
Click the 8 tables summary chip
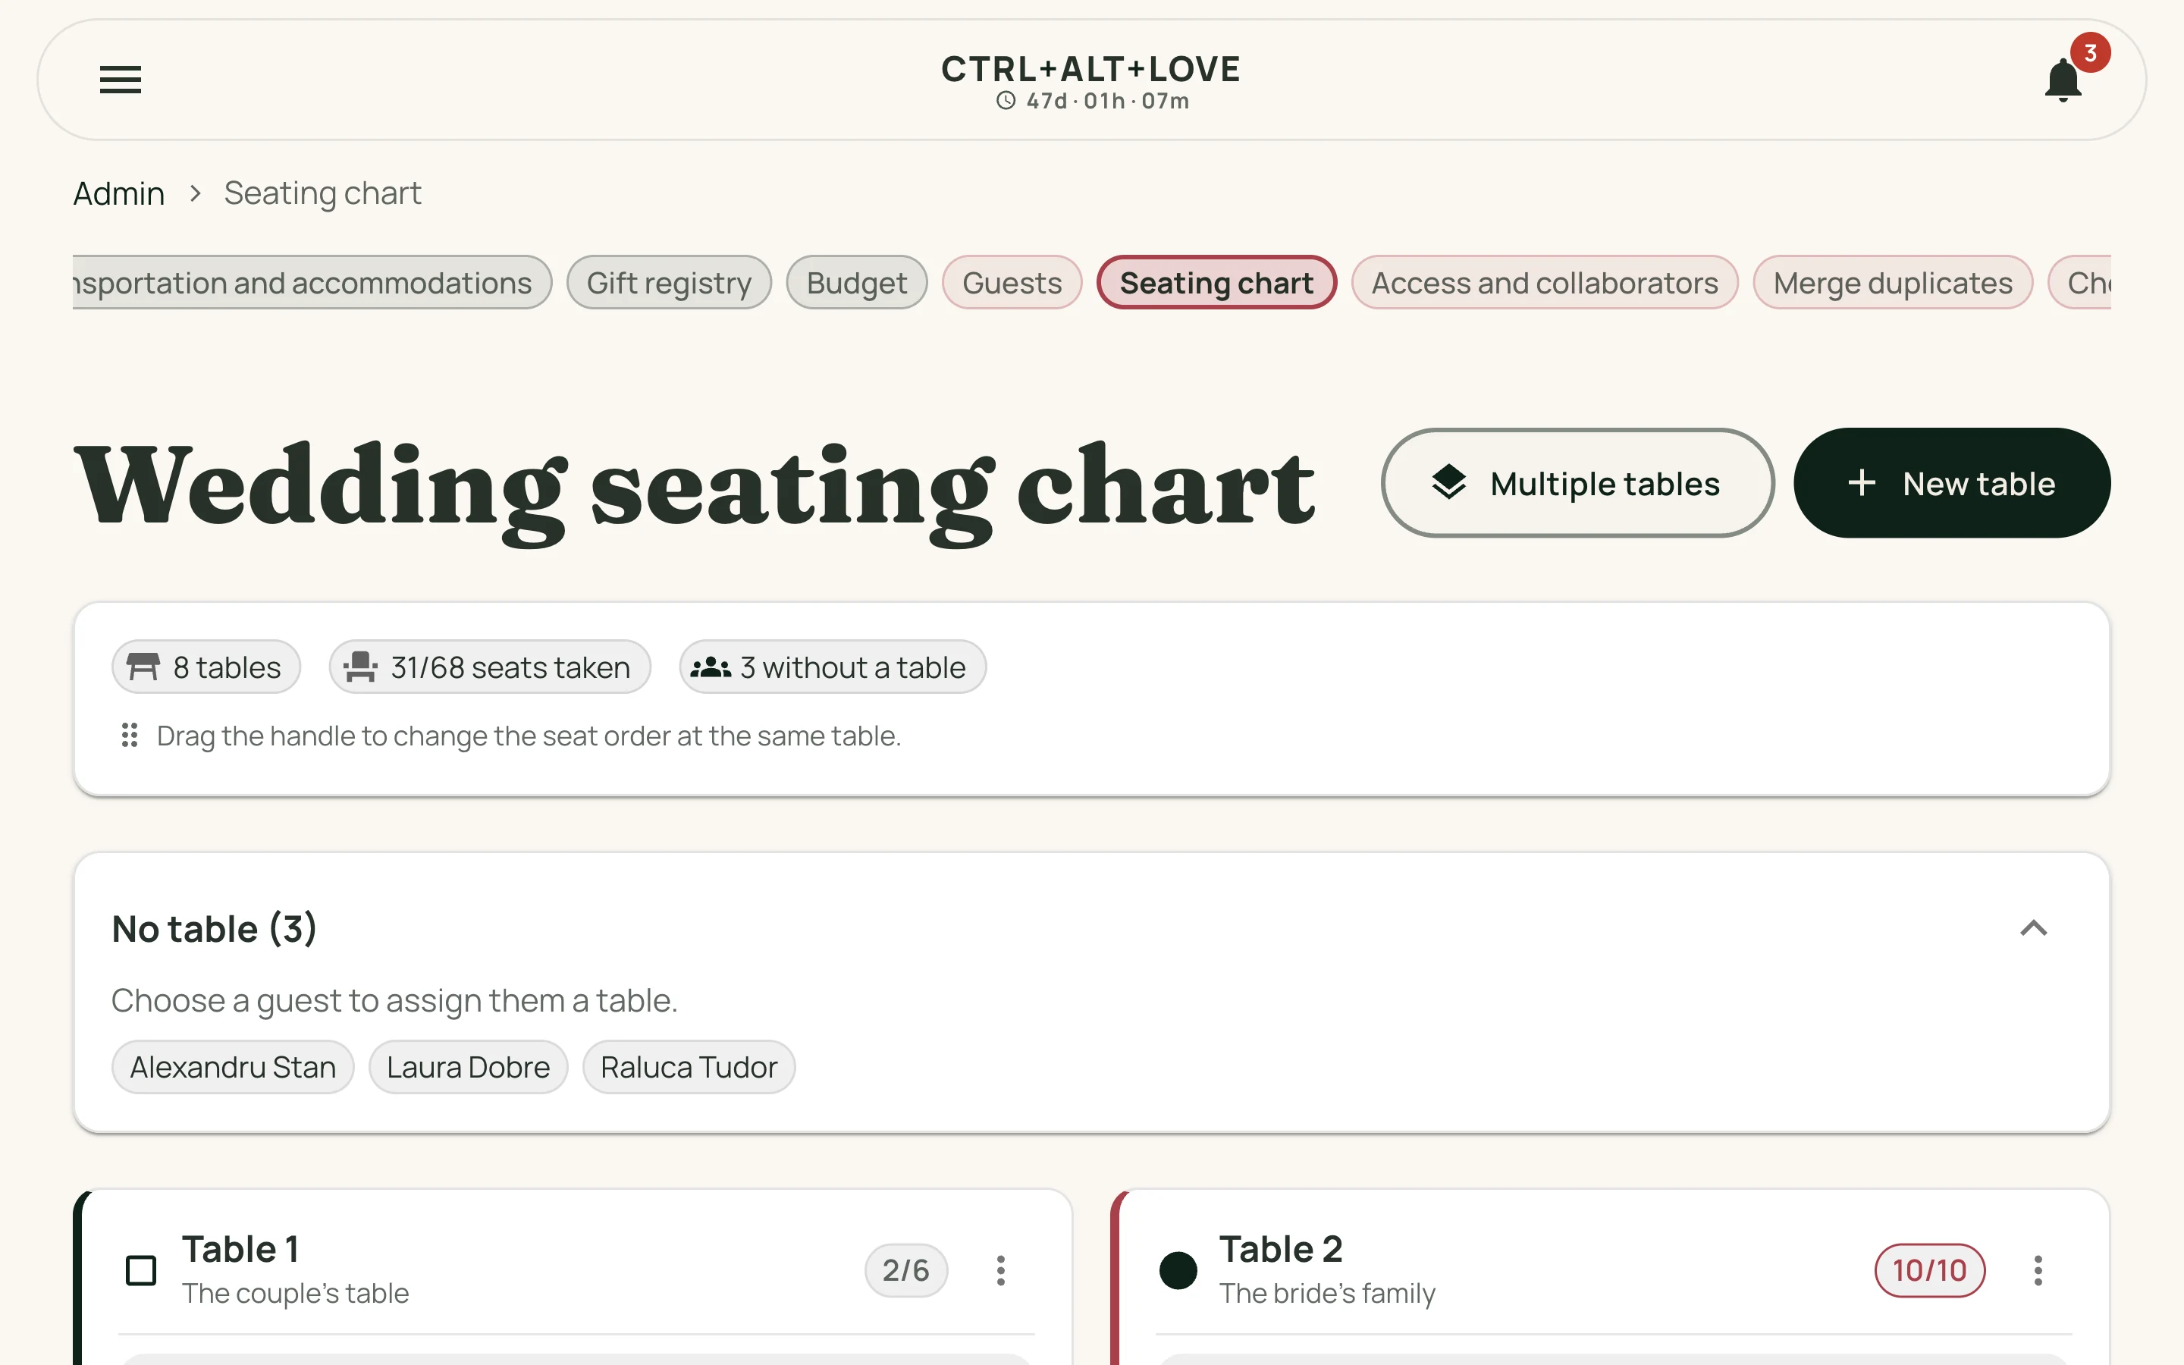click(x=206, y=667)
